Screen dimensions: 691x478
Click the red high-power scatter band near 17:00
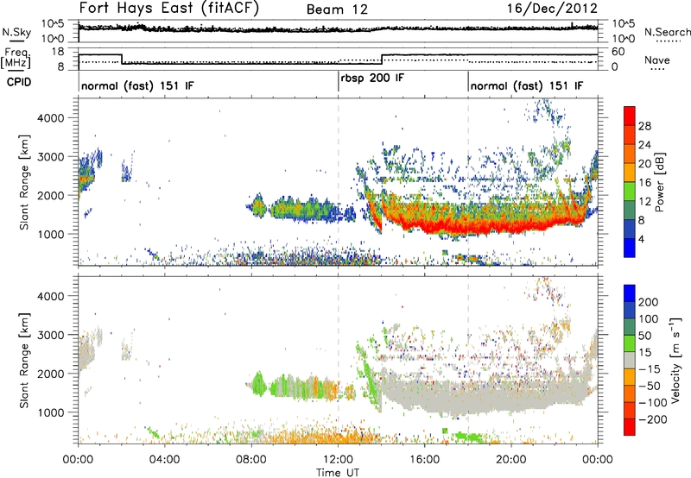pos(447,227)
